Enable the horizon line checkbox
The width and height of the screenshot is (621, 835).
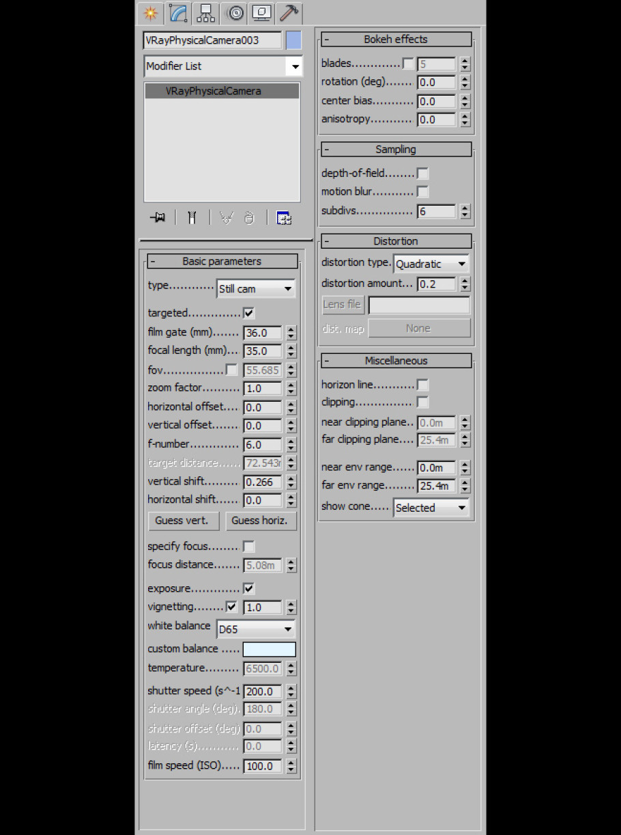(423, 385)
